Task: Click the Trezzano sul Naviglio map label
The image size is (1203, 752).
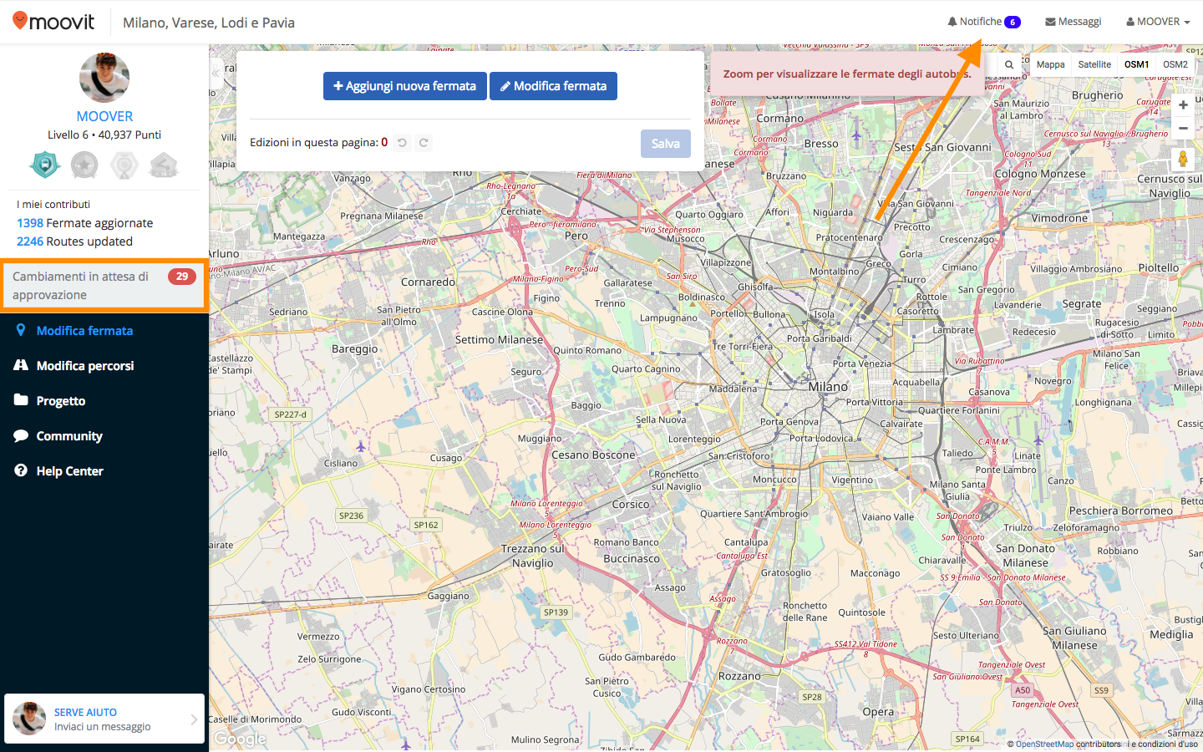Action: point(533,556)
